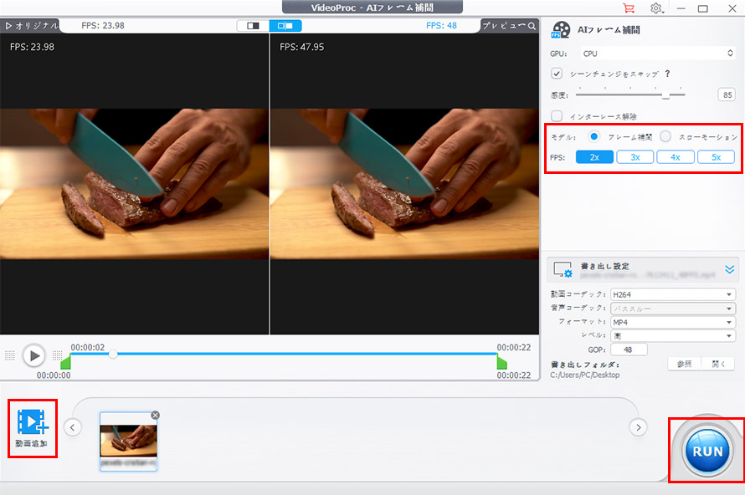Click the 動画追加 add video icon
The image size is (745, 495).
33,428
